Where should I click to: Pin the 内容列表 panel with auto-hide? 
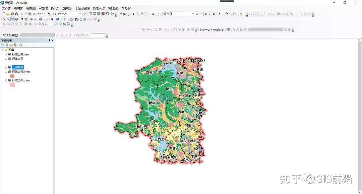pyautogui.click(x=49, y=40)
